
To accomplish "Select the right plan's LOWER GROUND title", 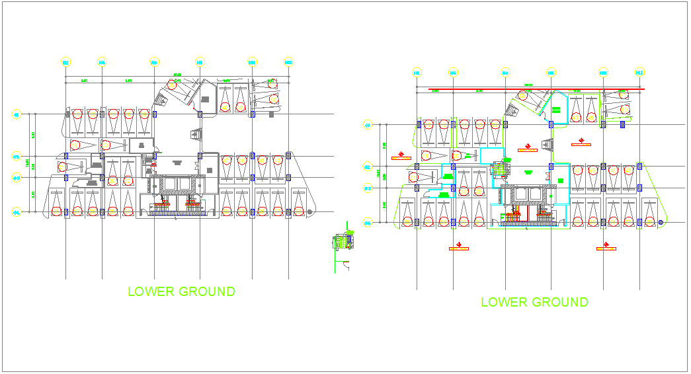I will click(534, 303).
